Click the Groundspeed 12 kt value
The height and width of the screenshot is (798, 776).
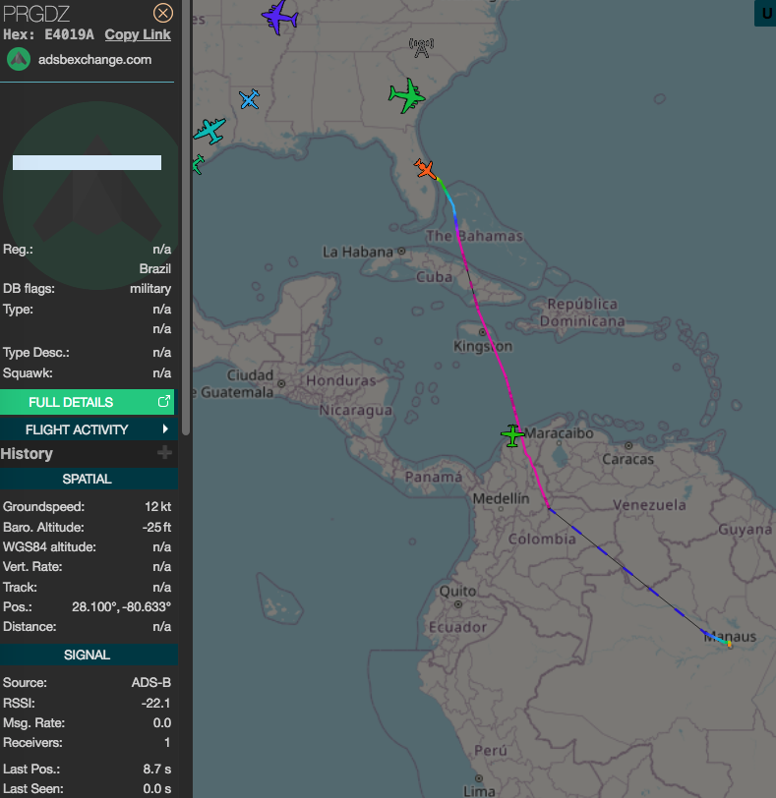pyautogui.click(x=157, y=507)
